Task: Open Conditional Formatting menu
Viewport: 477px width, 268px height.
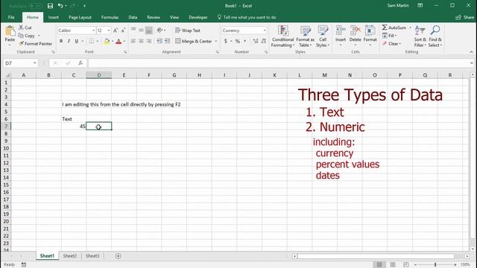Action: coord(282,36)
